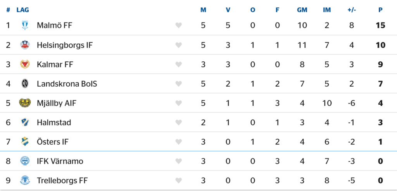Click the Mjällby AIF team crest

[25, 103]
